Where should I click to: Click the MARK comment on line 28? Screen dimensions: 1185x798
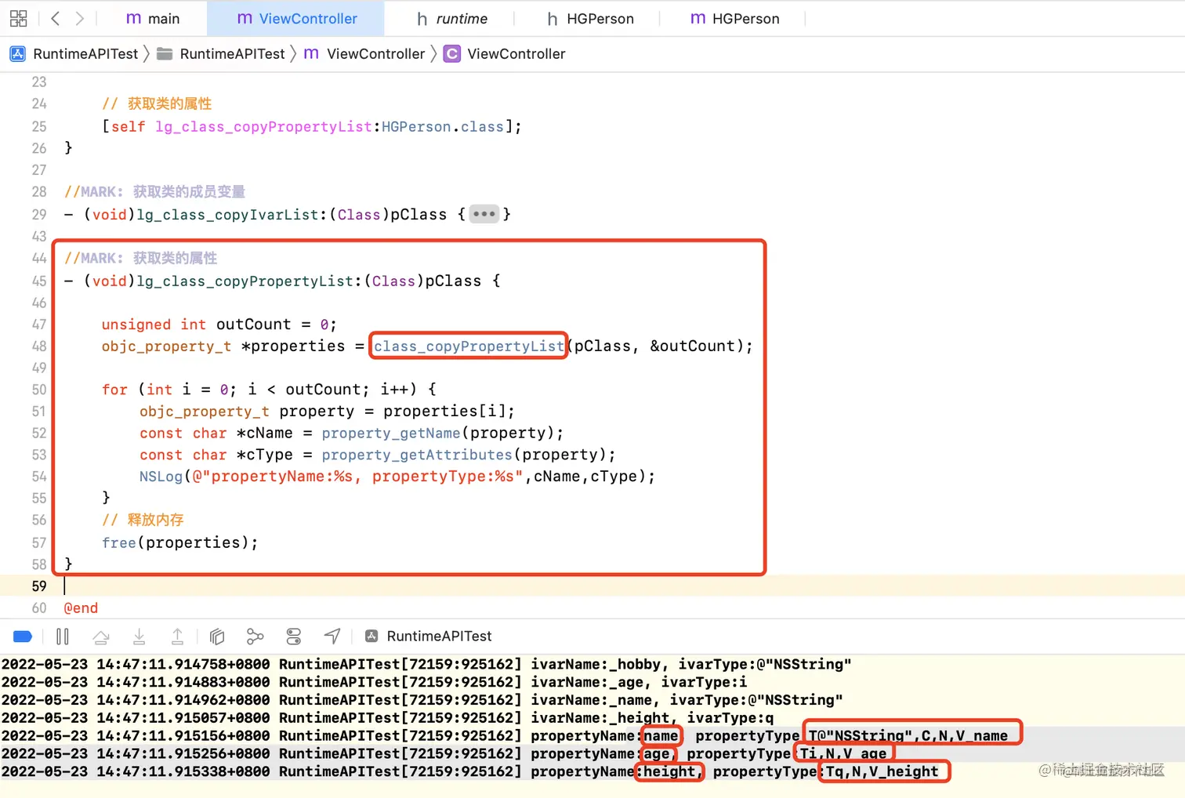(154, 191)
